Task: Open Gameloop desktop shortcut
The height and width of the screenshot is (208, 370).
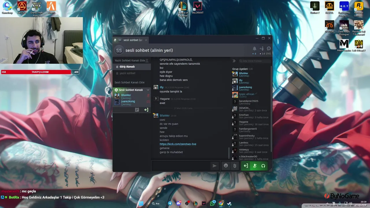Action: 7,8
